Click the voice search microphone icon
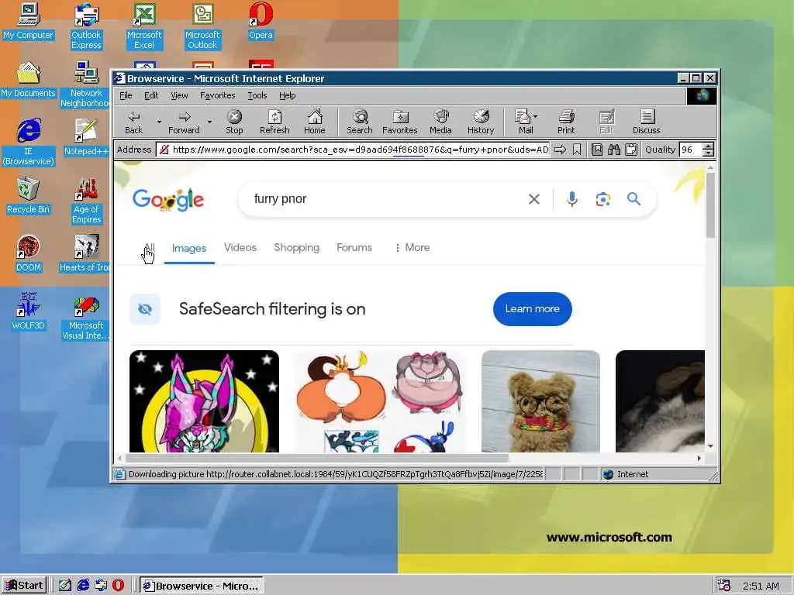 pyautogui.click(x=572, y=199)
